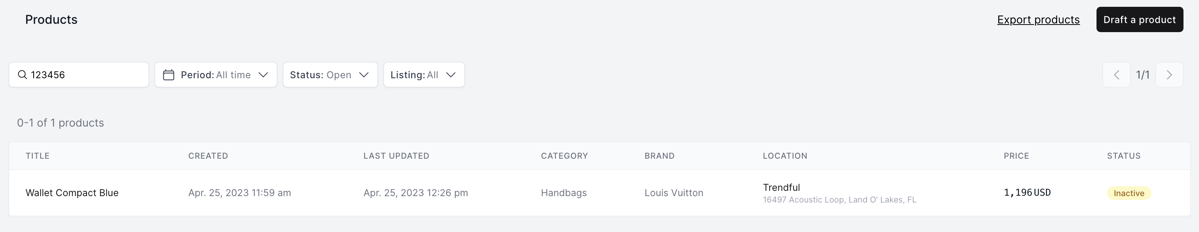Viewport: 1199px width, 232px height.
Task: Click the Status column header
Action: point(1124,156)
